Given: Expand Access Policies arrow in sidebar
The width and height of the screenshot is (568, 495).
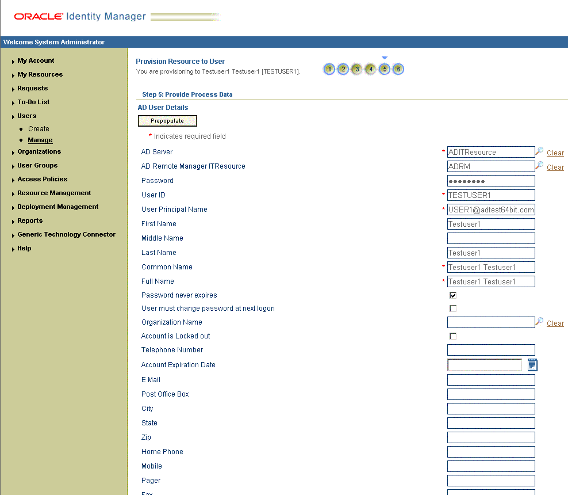Looking at the screenshot, I should click(x=13, y=180).
